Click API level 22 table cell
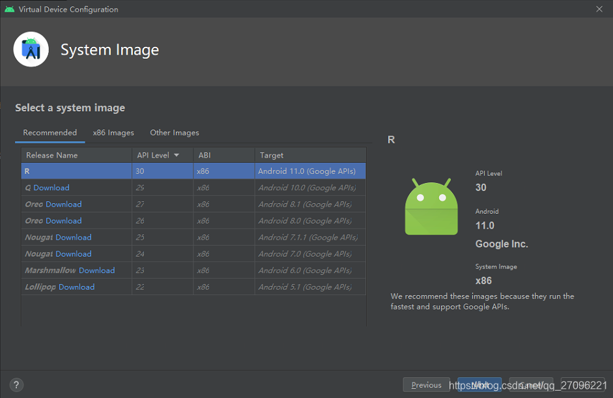 coord(163,287)
